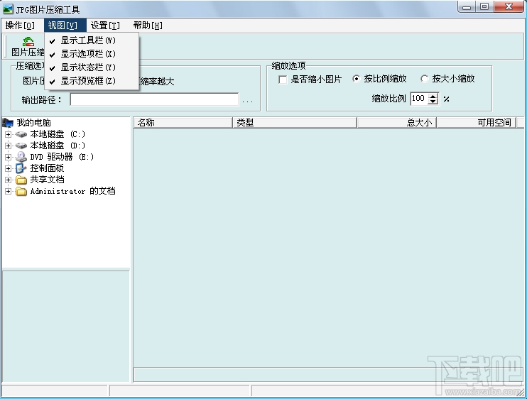527x399 pixels.
Task: Toggle 显示状态栏(Y) menu entry
Action: pyautogui.click(x=92, y=67)
